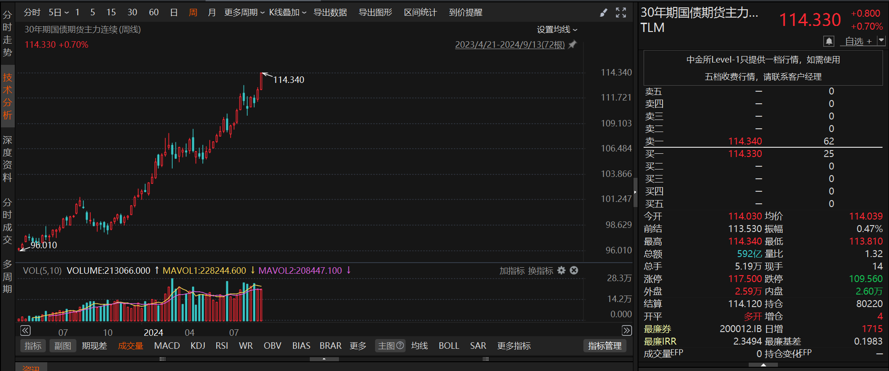Open the dropdown arrow next to 自选

coord(881,41)
